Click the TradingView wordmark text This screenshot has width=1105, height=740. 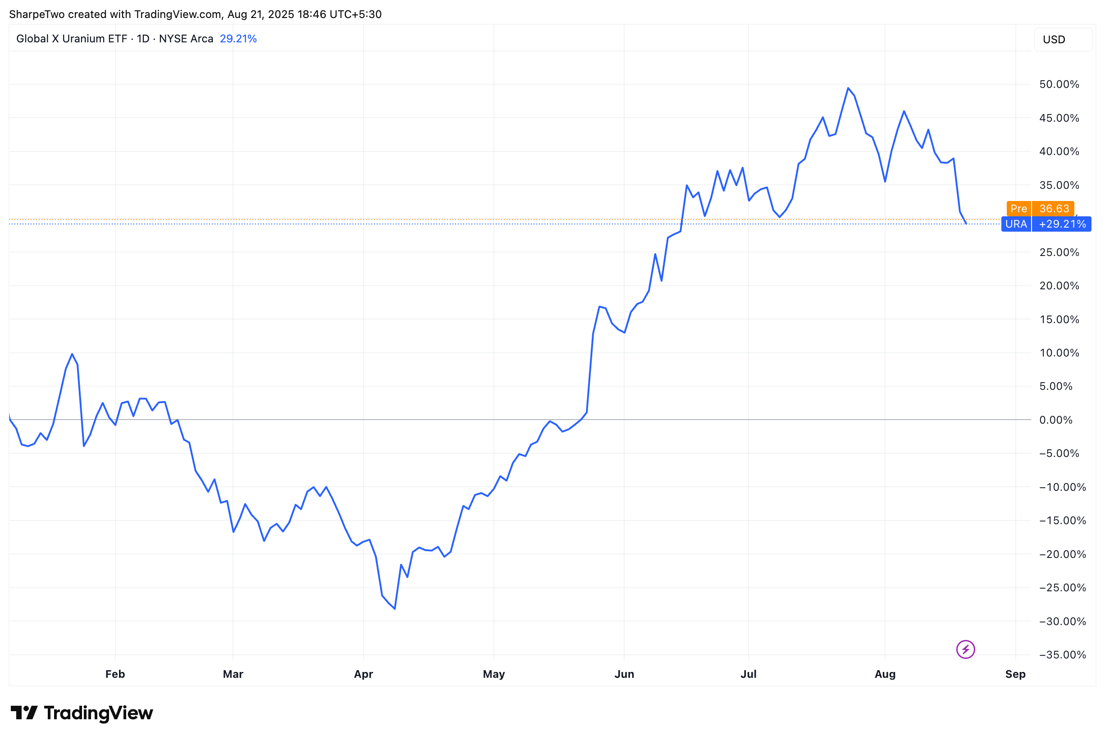click(x=98, y=713)
